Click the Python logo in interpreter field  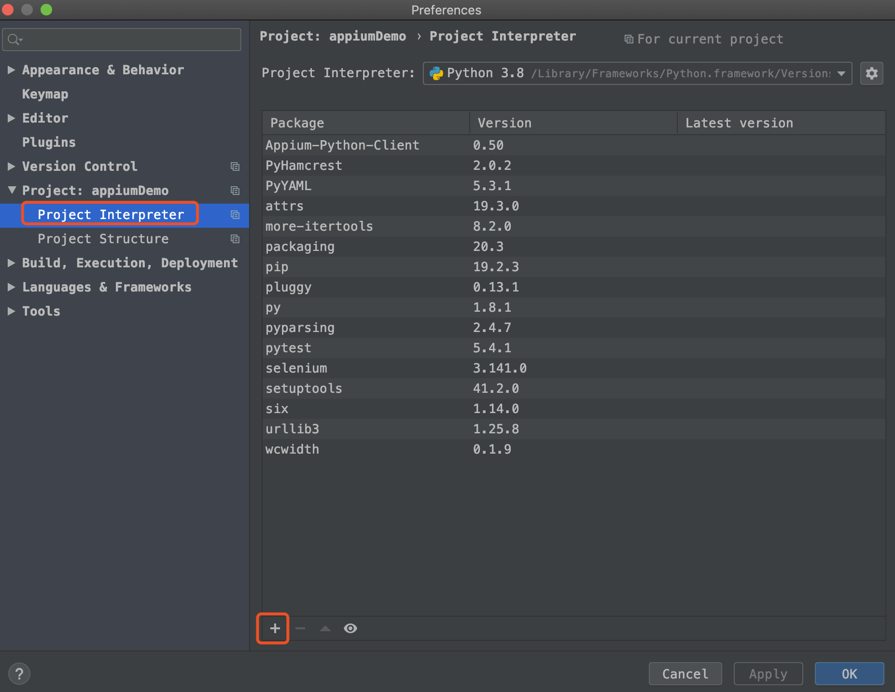tap(436, 73)
